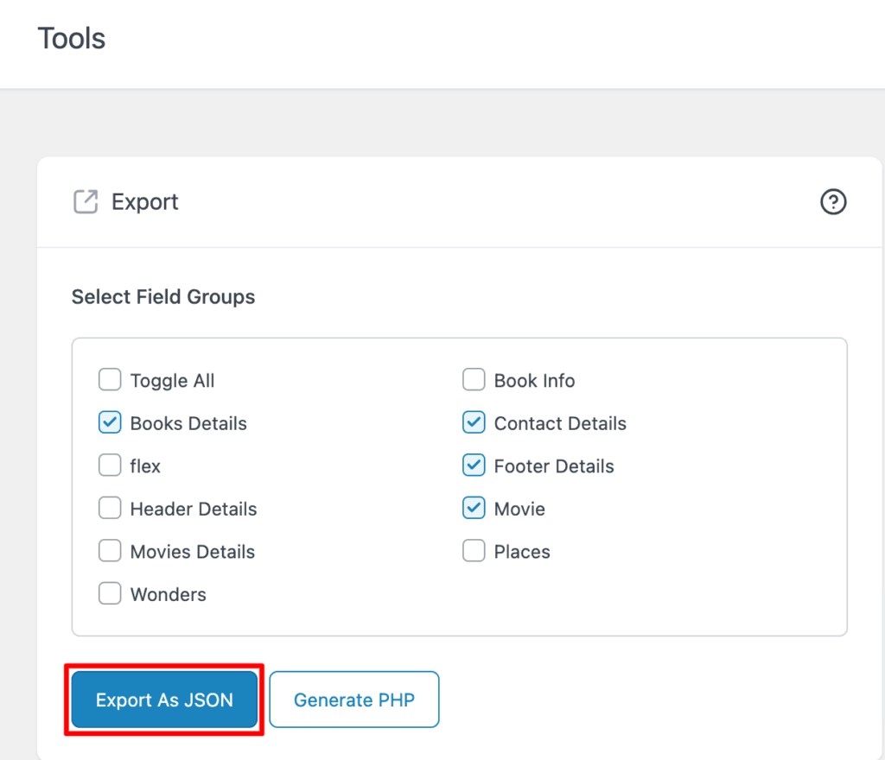Click the Export panel title text
The image size is (885, 760).
tap(144, 201)
